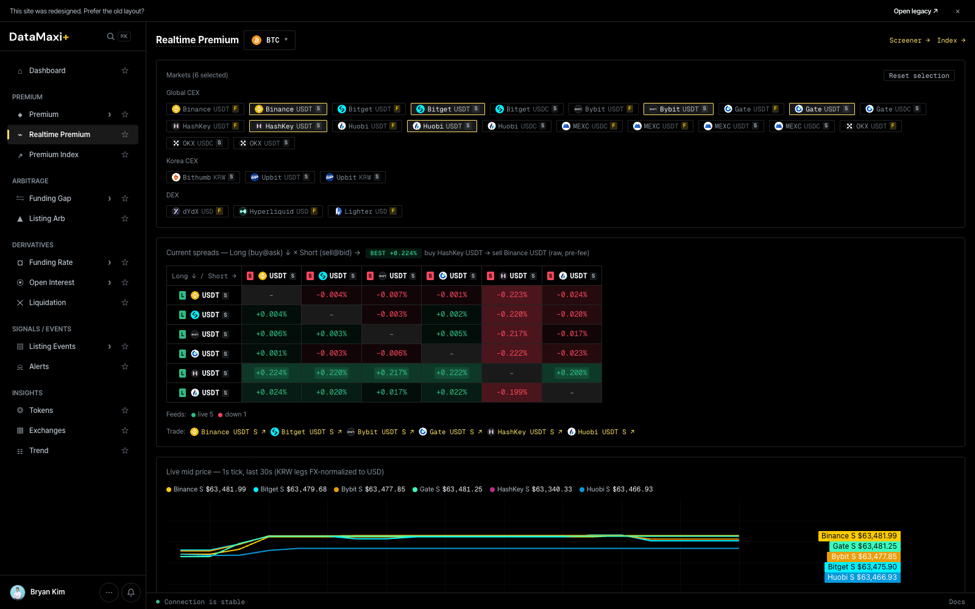The image size is (975, 609).
Task: Click the +0.224% HashKey-to-Binance spread cell
Action: point(271,373)
